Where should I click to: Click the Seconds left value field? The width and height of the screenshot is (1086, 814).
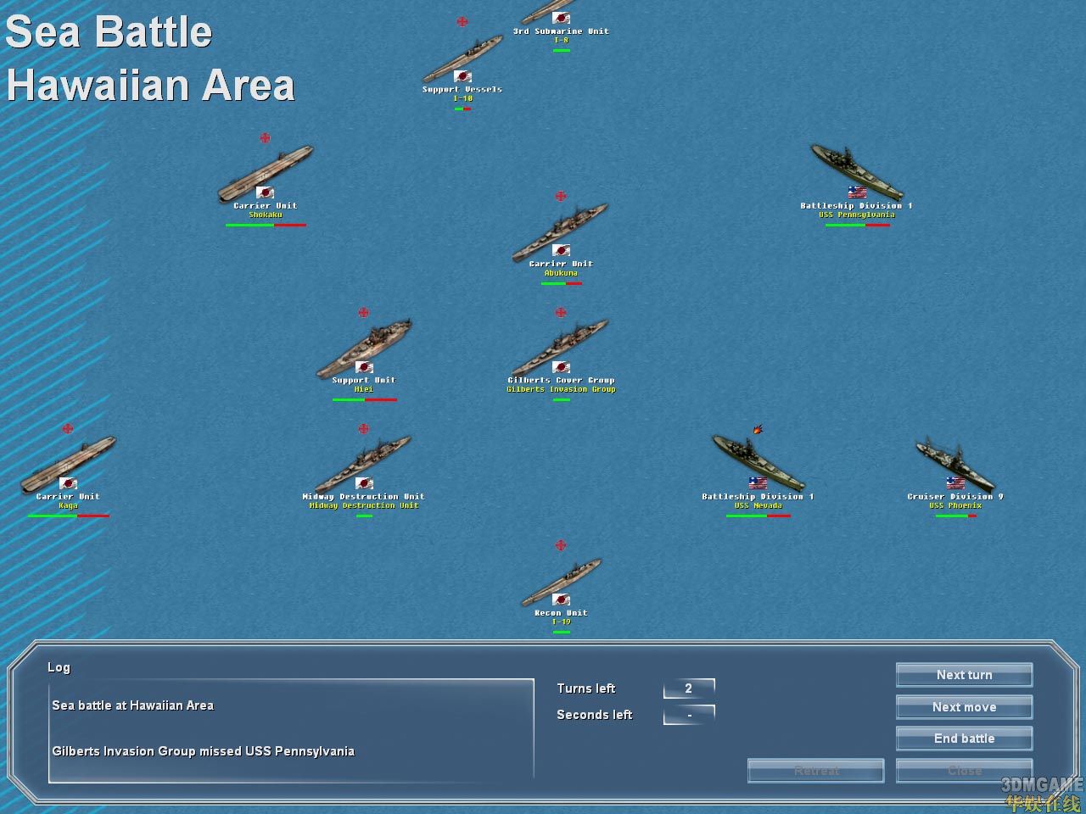click(x=688, y=715)
